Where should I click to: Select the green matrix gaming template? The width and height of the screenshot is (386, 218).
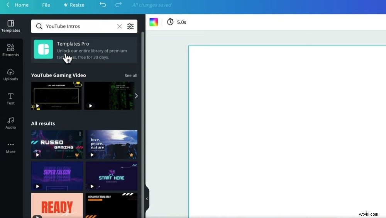click(x=109, y=96)
